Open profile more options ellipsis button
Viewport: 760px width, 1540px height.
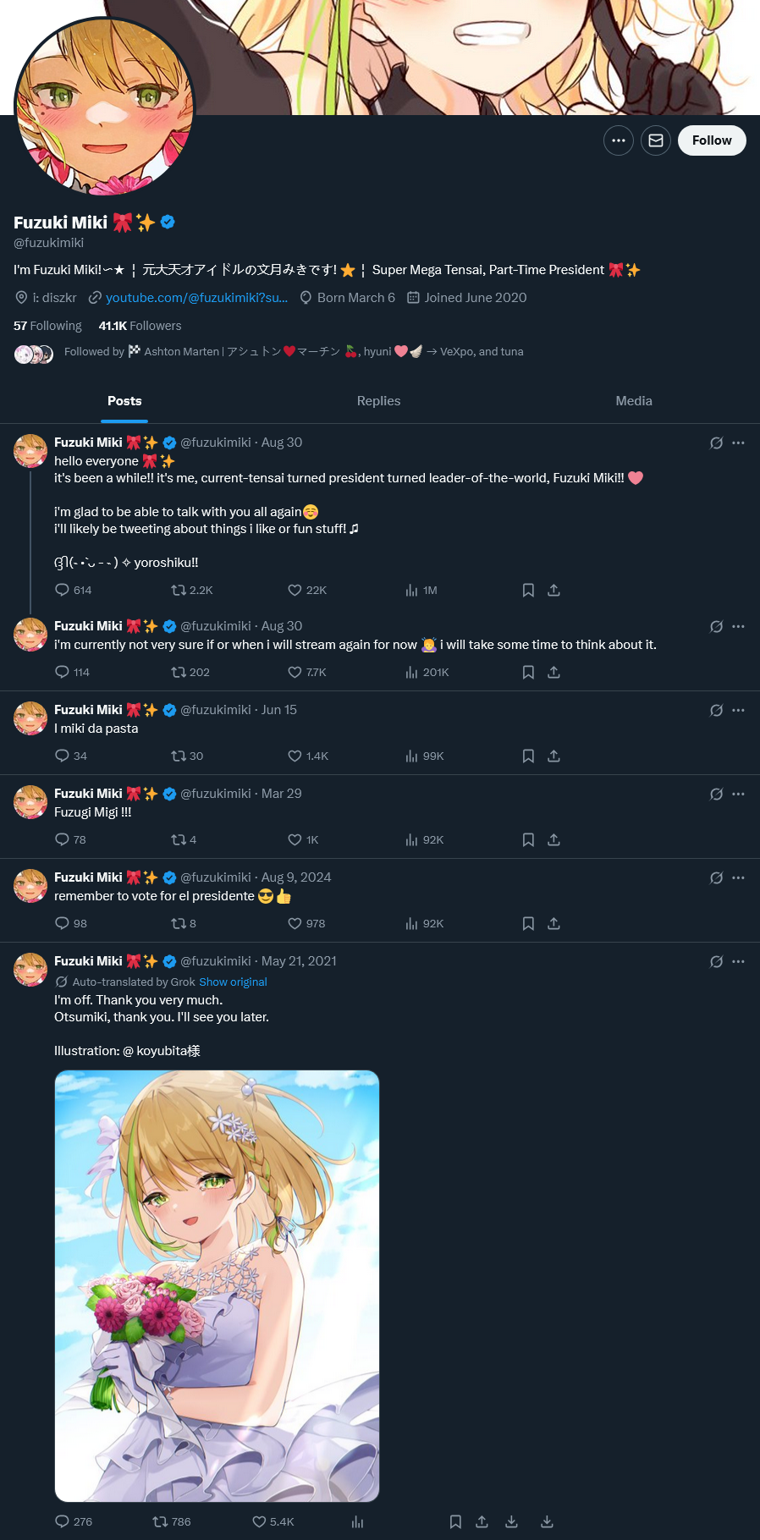(619, 140)
